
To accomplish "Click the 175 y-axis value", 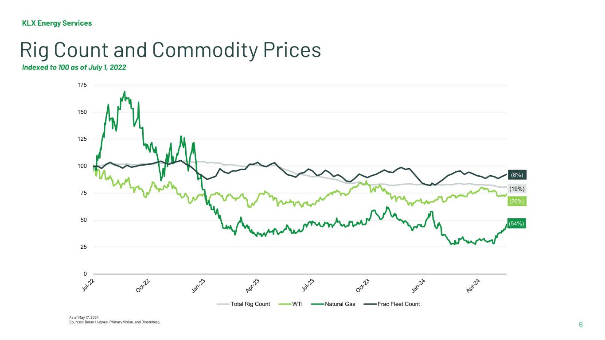I will tap(83, 85).
